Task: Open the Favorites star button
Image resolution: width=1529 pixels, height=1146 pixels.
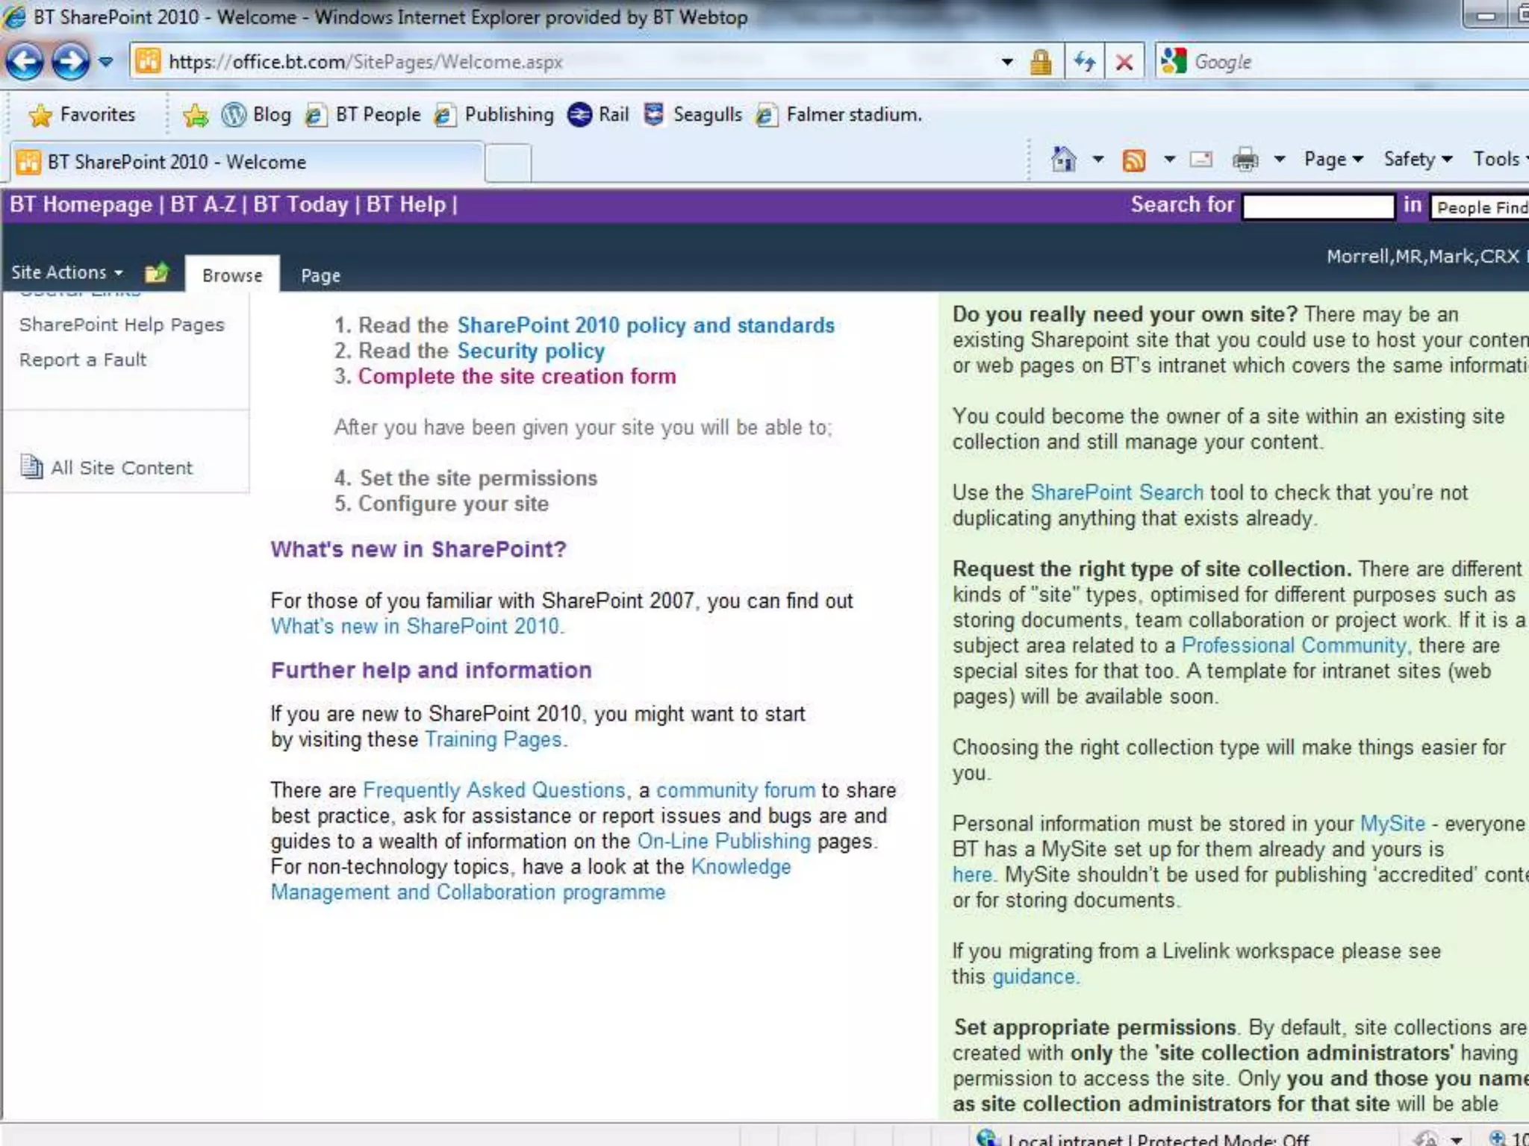Action: click(82, 115)
